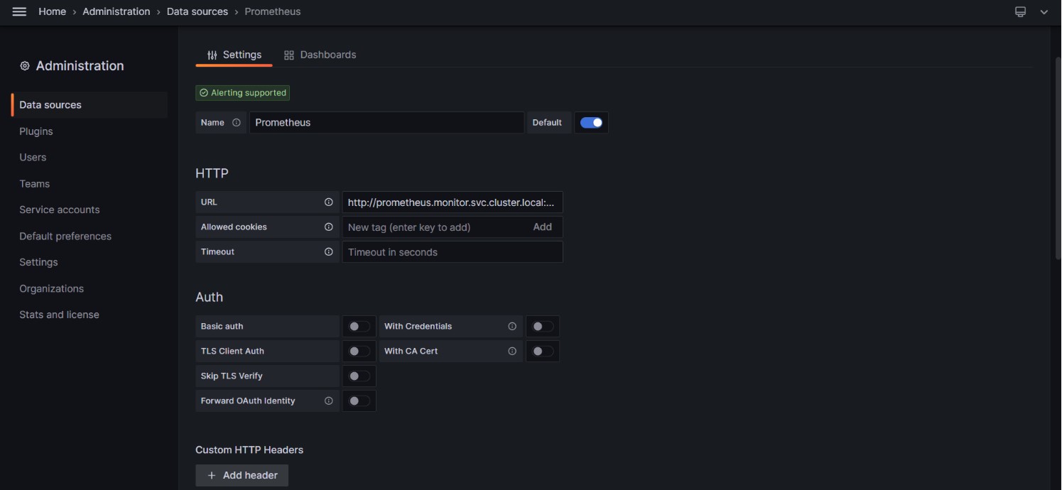Enable the Basic auth toggle
This screenshot has width=1062, height=490.
coord(359,326)
